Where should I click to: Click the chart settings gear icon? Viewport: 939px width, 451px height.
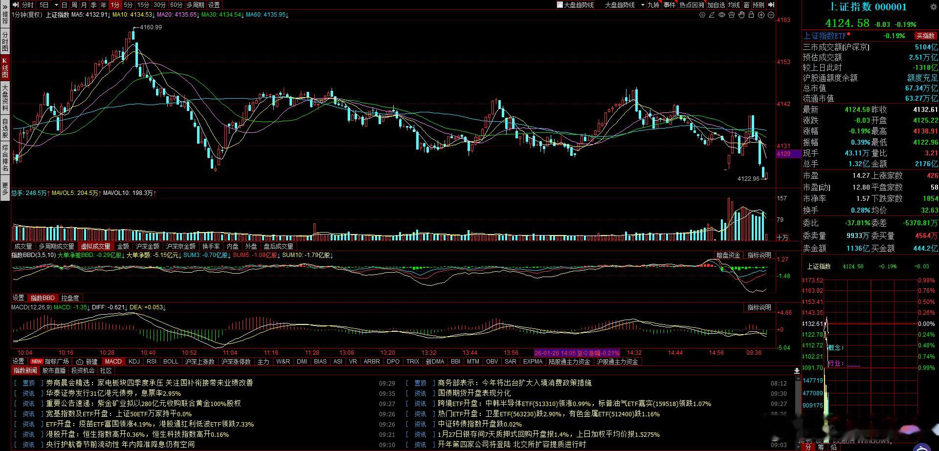pyautogui.click(x=702, y=15)
